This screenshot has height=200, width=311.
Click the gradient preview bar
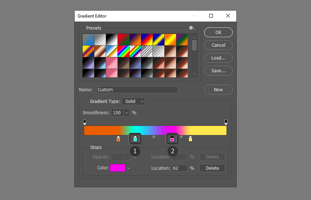[155, 131]
